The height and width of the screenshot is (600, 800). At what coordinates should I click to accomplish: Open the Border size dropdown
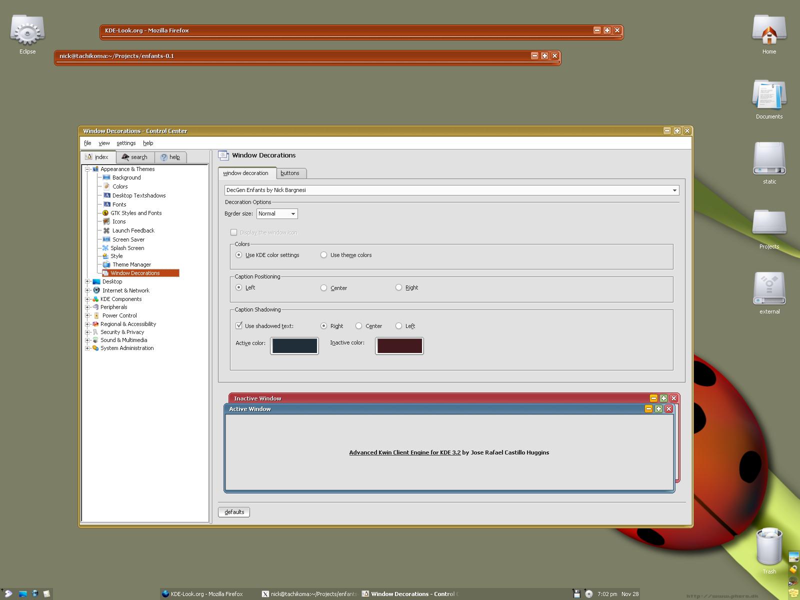277,213
